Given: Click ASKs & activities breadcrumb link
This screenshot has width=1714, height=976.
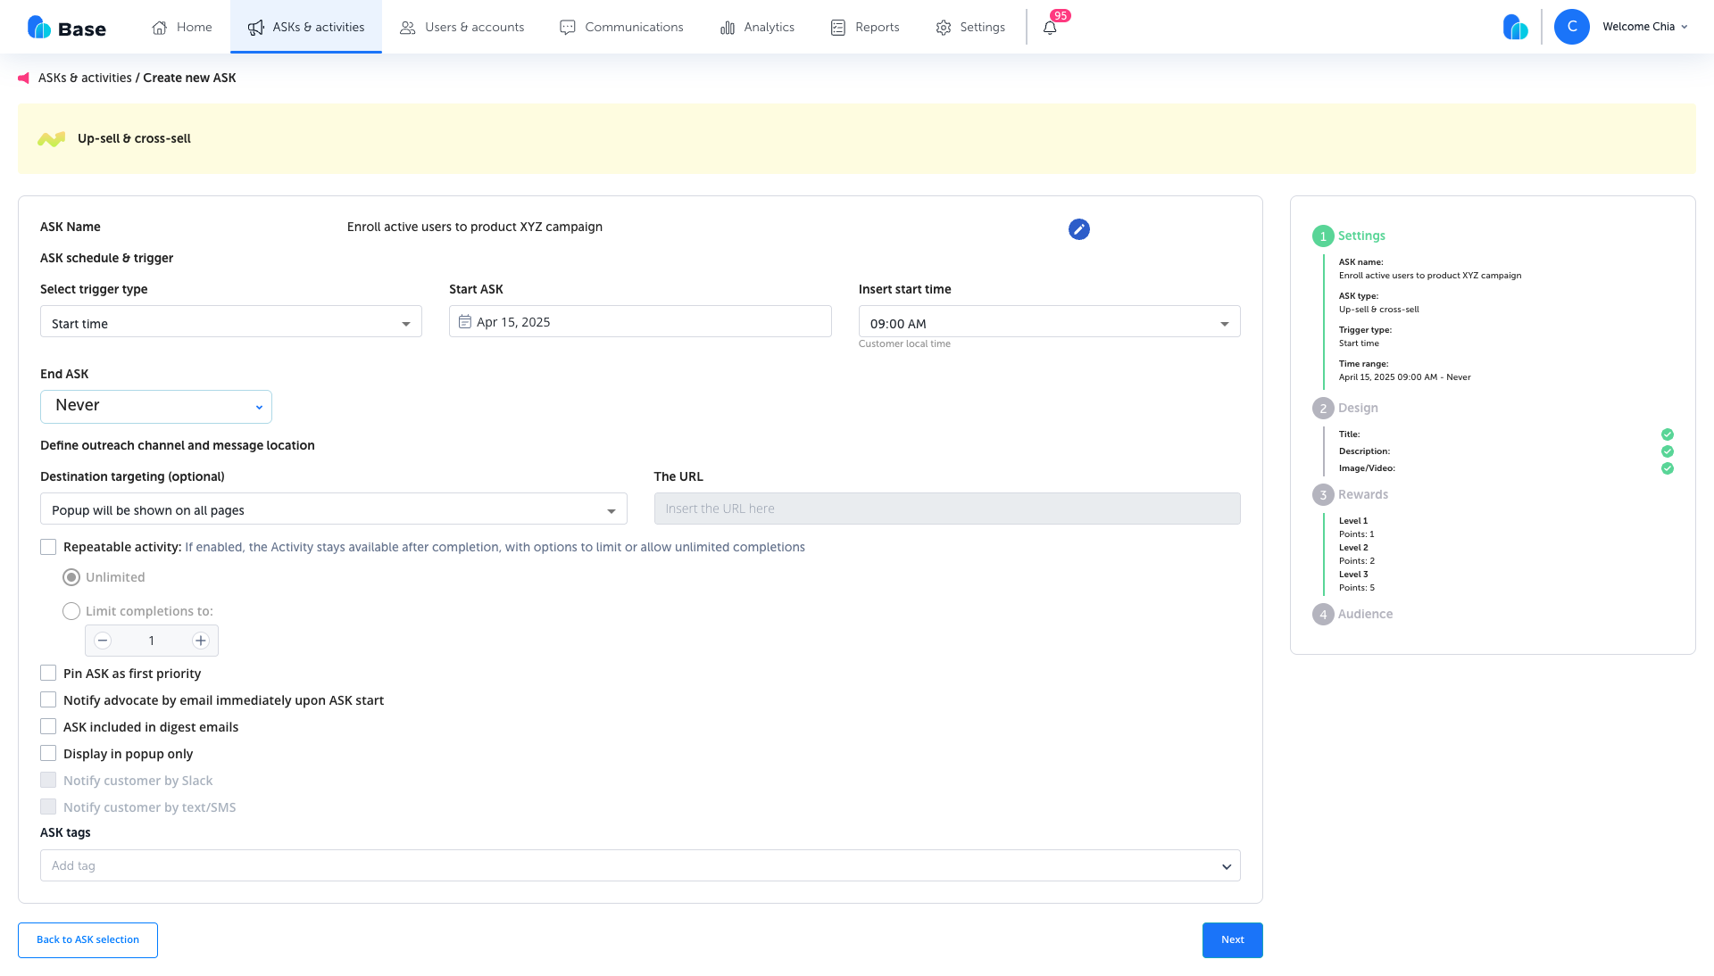Looking at the screenshot, I should pyautogui.click(x=85, y=79).
